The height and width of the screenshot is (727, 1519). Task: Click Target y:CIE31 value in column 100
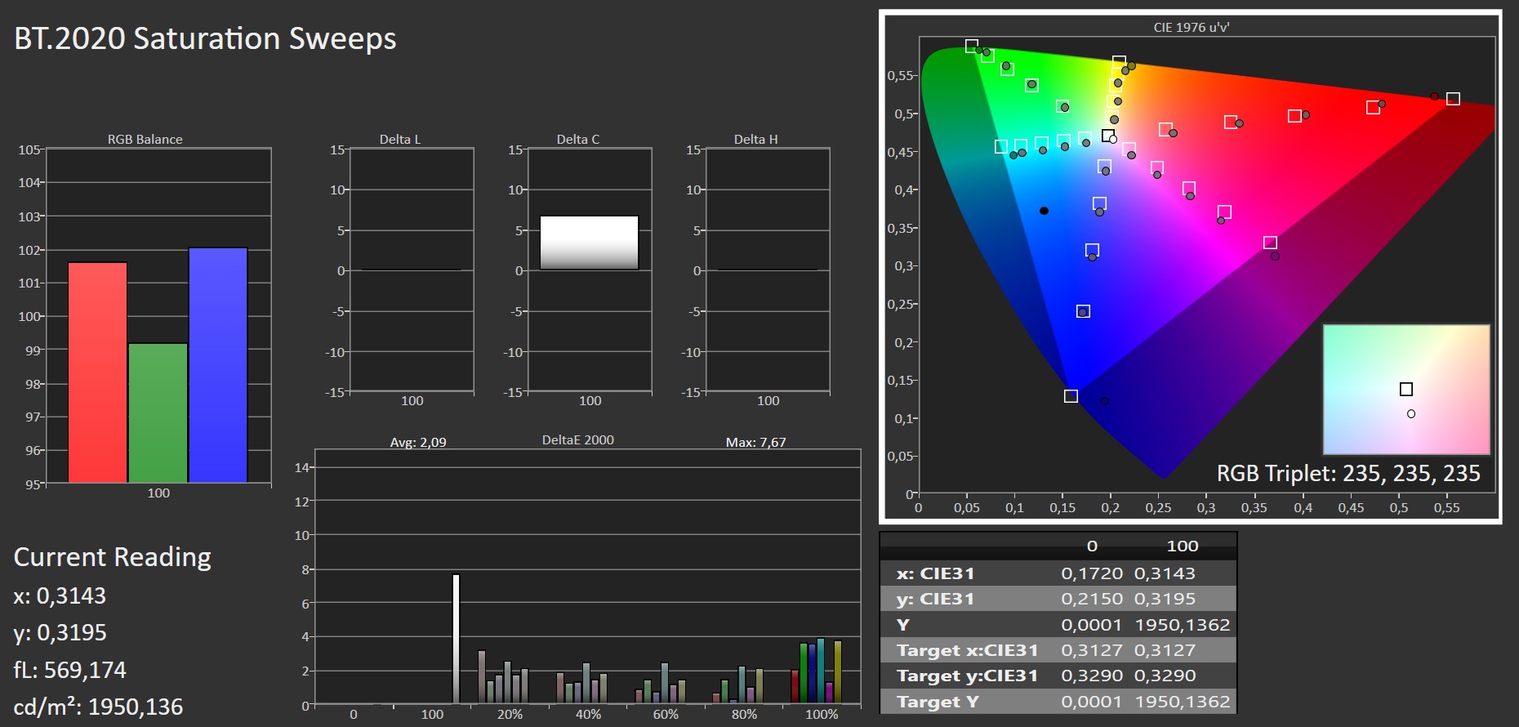[x=1165, y=676]
